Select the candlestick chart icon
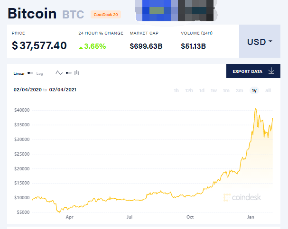This screenshot has height=229, width=288. pyautogui.click(x=76, y=73)
